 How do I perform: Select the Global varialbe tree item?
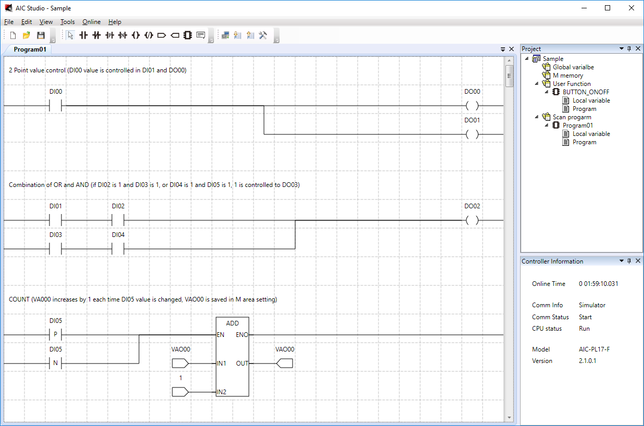click(573, 67)
